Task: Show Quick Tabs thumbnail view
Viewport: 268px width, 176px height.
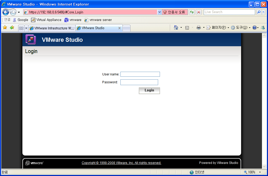Action: point(21,28)
